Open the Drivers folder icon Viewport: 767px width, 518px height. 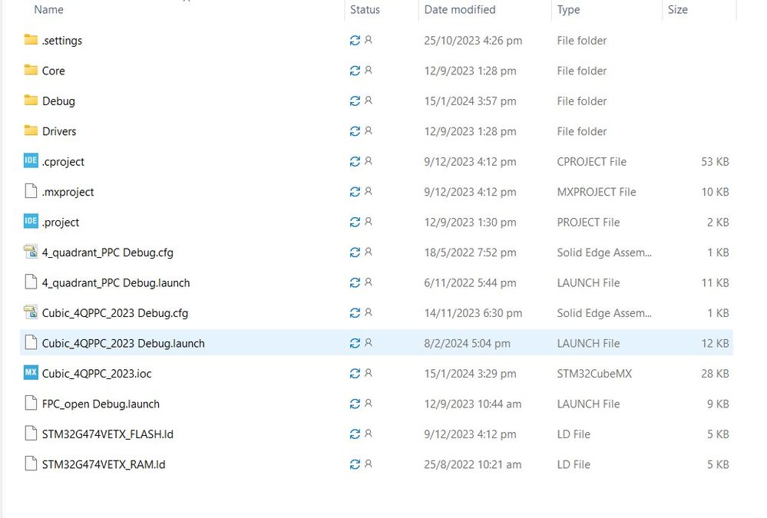tap(31, 131)
